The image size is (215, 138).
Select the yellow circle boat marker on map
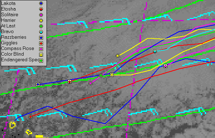(x=117, y=56)
